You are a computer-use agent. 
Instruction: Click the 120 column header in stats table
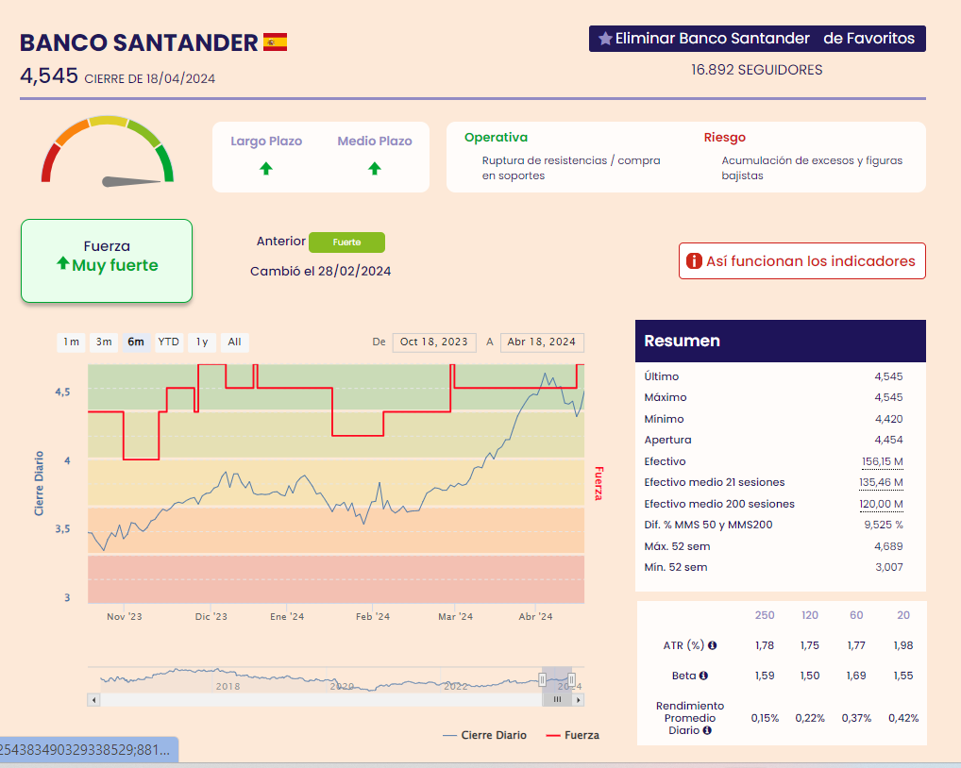[x=810, y=615]
